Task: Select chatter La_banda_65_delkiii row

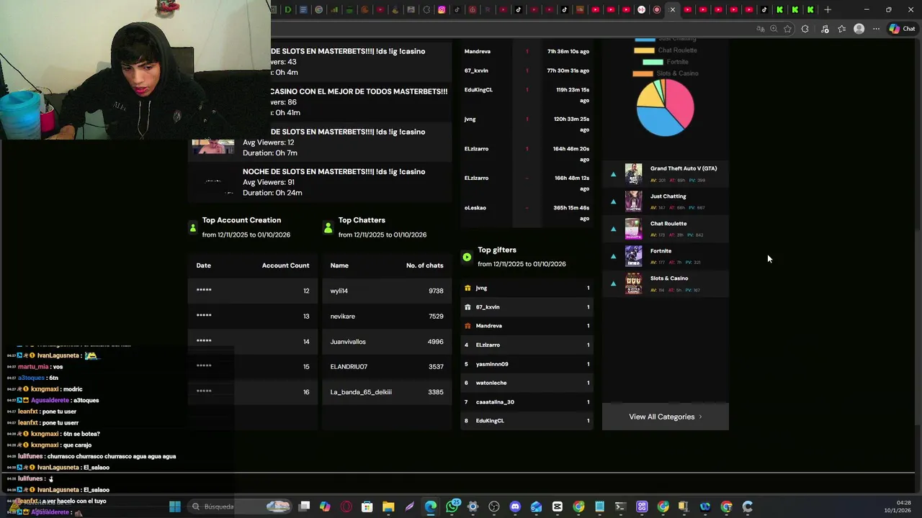Action: [x=387, y=392]
